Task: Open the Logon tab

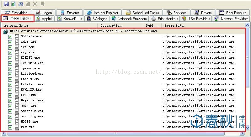Action: [44, 13]
